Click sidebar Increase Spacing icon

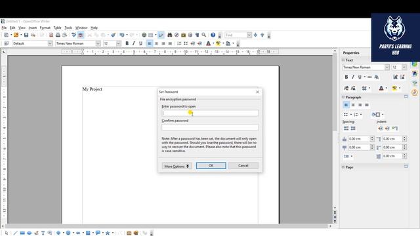(x=346, y=128)
